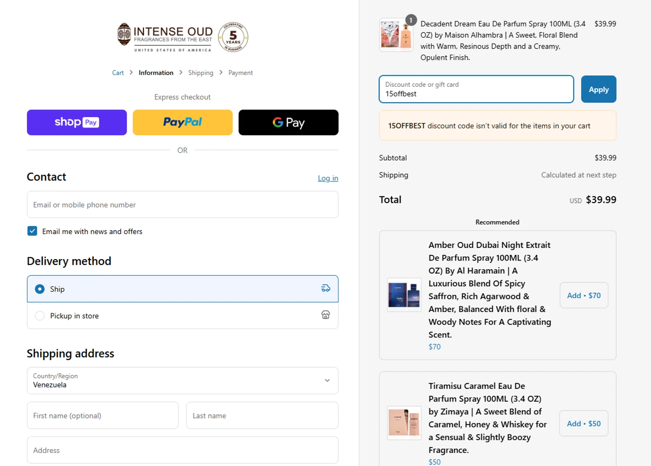Choose Pickup in store delivery method
651x466 pixels.
tap(183, 316)
